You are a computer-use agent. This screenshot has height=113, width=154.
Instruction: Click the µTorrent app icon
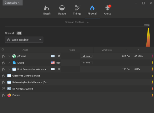click(14, 56)
